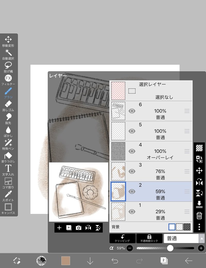Click the layer opacity slider handle
Image resolution: width=206 pixels, height=268 pixels.
[170, 248]
